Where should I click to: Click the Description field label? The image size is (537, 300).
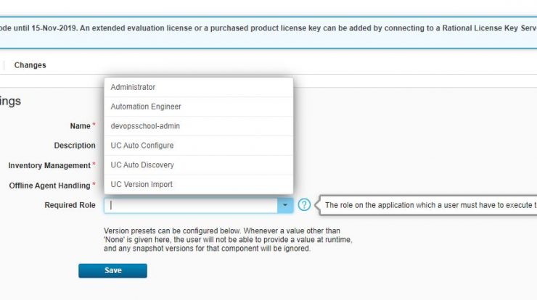75,146
